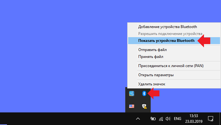Open Windows Security shield icon with warning
Screen dimensions: 221x125
(144, 106)
